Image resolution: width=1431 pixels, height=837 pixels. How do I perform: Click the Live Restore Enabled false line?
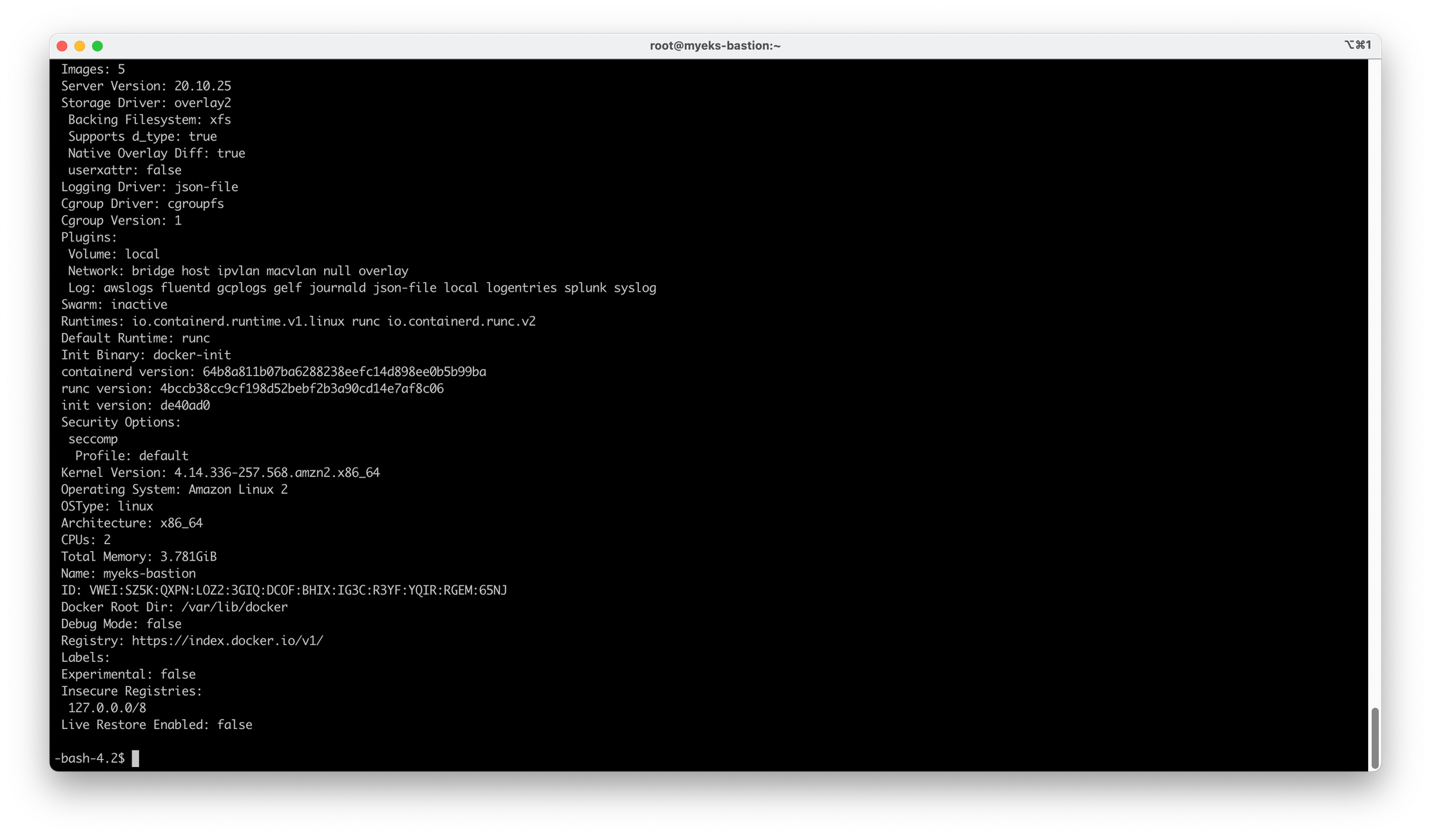tap(156, 725)
